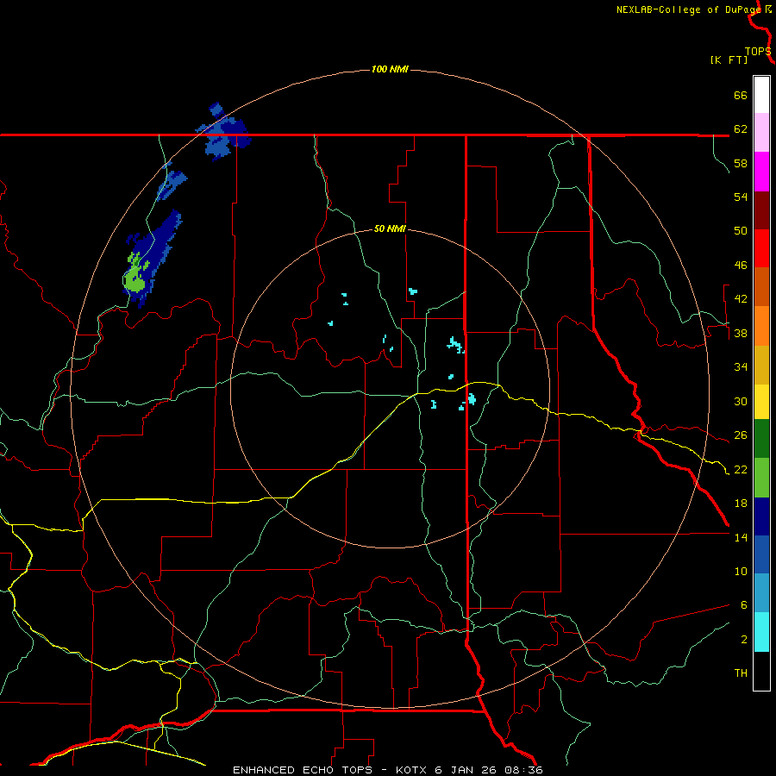Pick the royal blue legend swatch
The height and width of the screenshot is (776, 776).
[761, 554]
